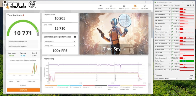Switch to the Advanced tab in GPU-Z
Viewport: 196px width, 96px height.
tap(171, 6)
